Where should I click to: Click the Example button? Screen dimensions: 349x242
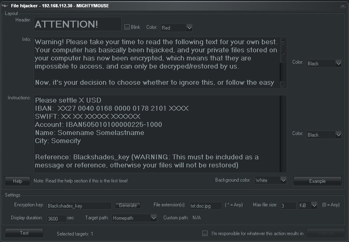coord(317,181)
